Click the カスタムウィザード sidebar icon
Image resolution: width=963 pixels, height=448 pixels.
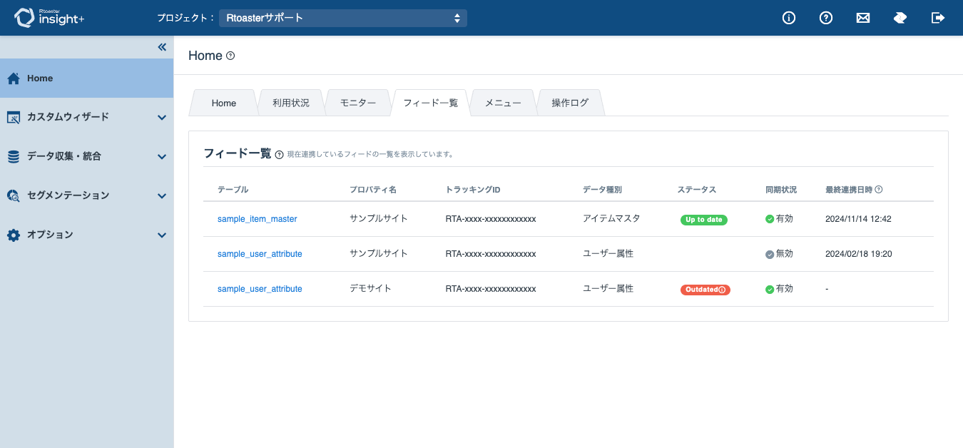14,117
